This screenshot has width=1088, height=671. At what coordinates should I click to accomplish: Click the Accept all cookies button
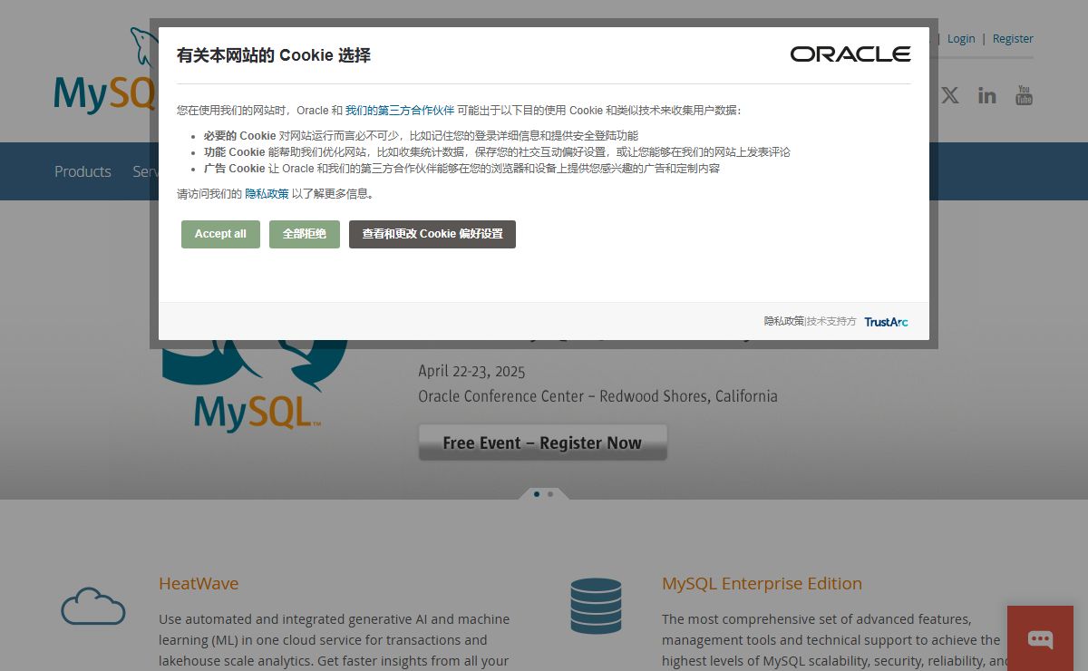[220, 234]
